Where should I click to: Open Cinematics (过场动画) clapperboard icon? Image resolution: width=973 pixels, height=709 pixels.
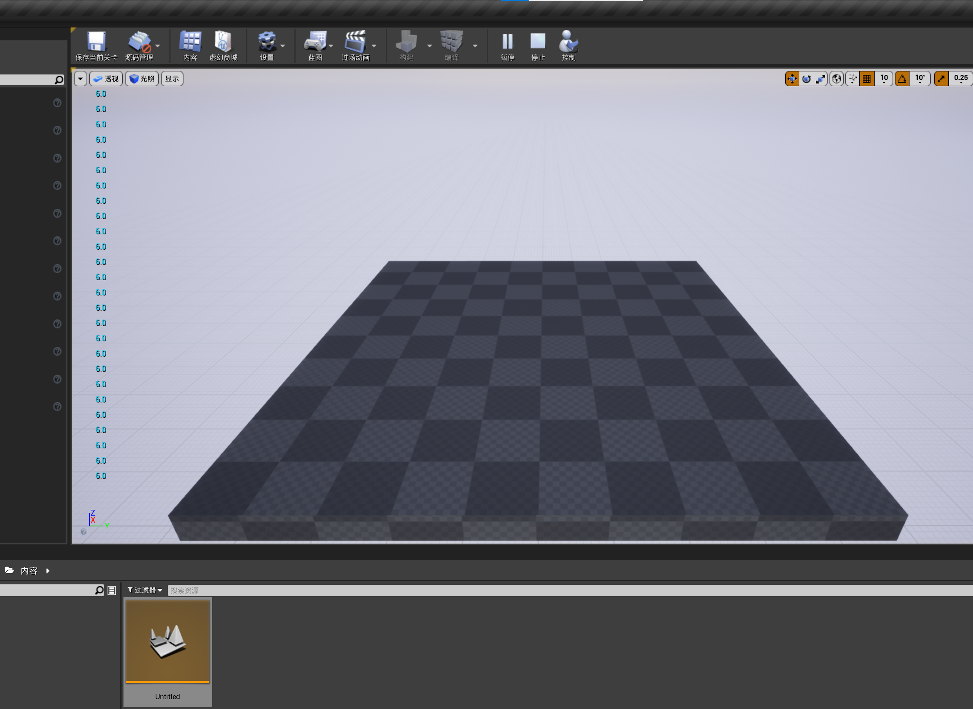(x=355, y=42)
